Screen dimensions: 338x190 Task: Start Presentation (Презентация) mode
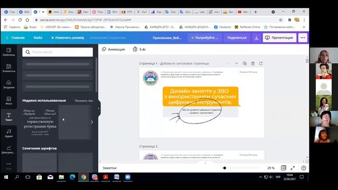pyautogui.click(x=279, y=37)
